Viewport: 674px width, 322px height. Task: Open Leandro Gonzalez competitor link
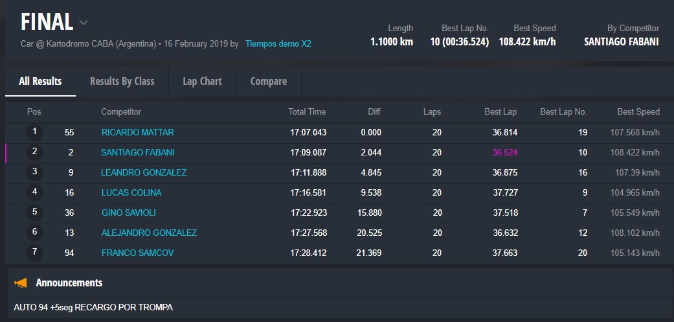[x=144, y=172]
